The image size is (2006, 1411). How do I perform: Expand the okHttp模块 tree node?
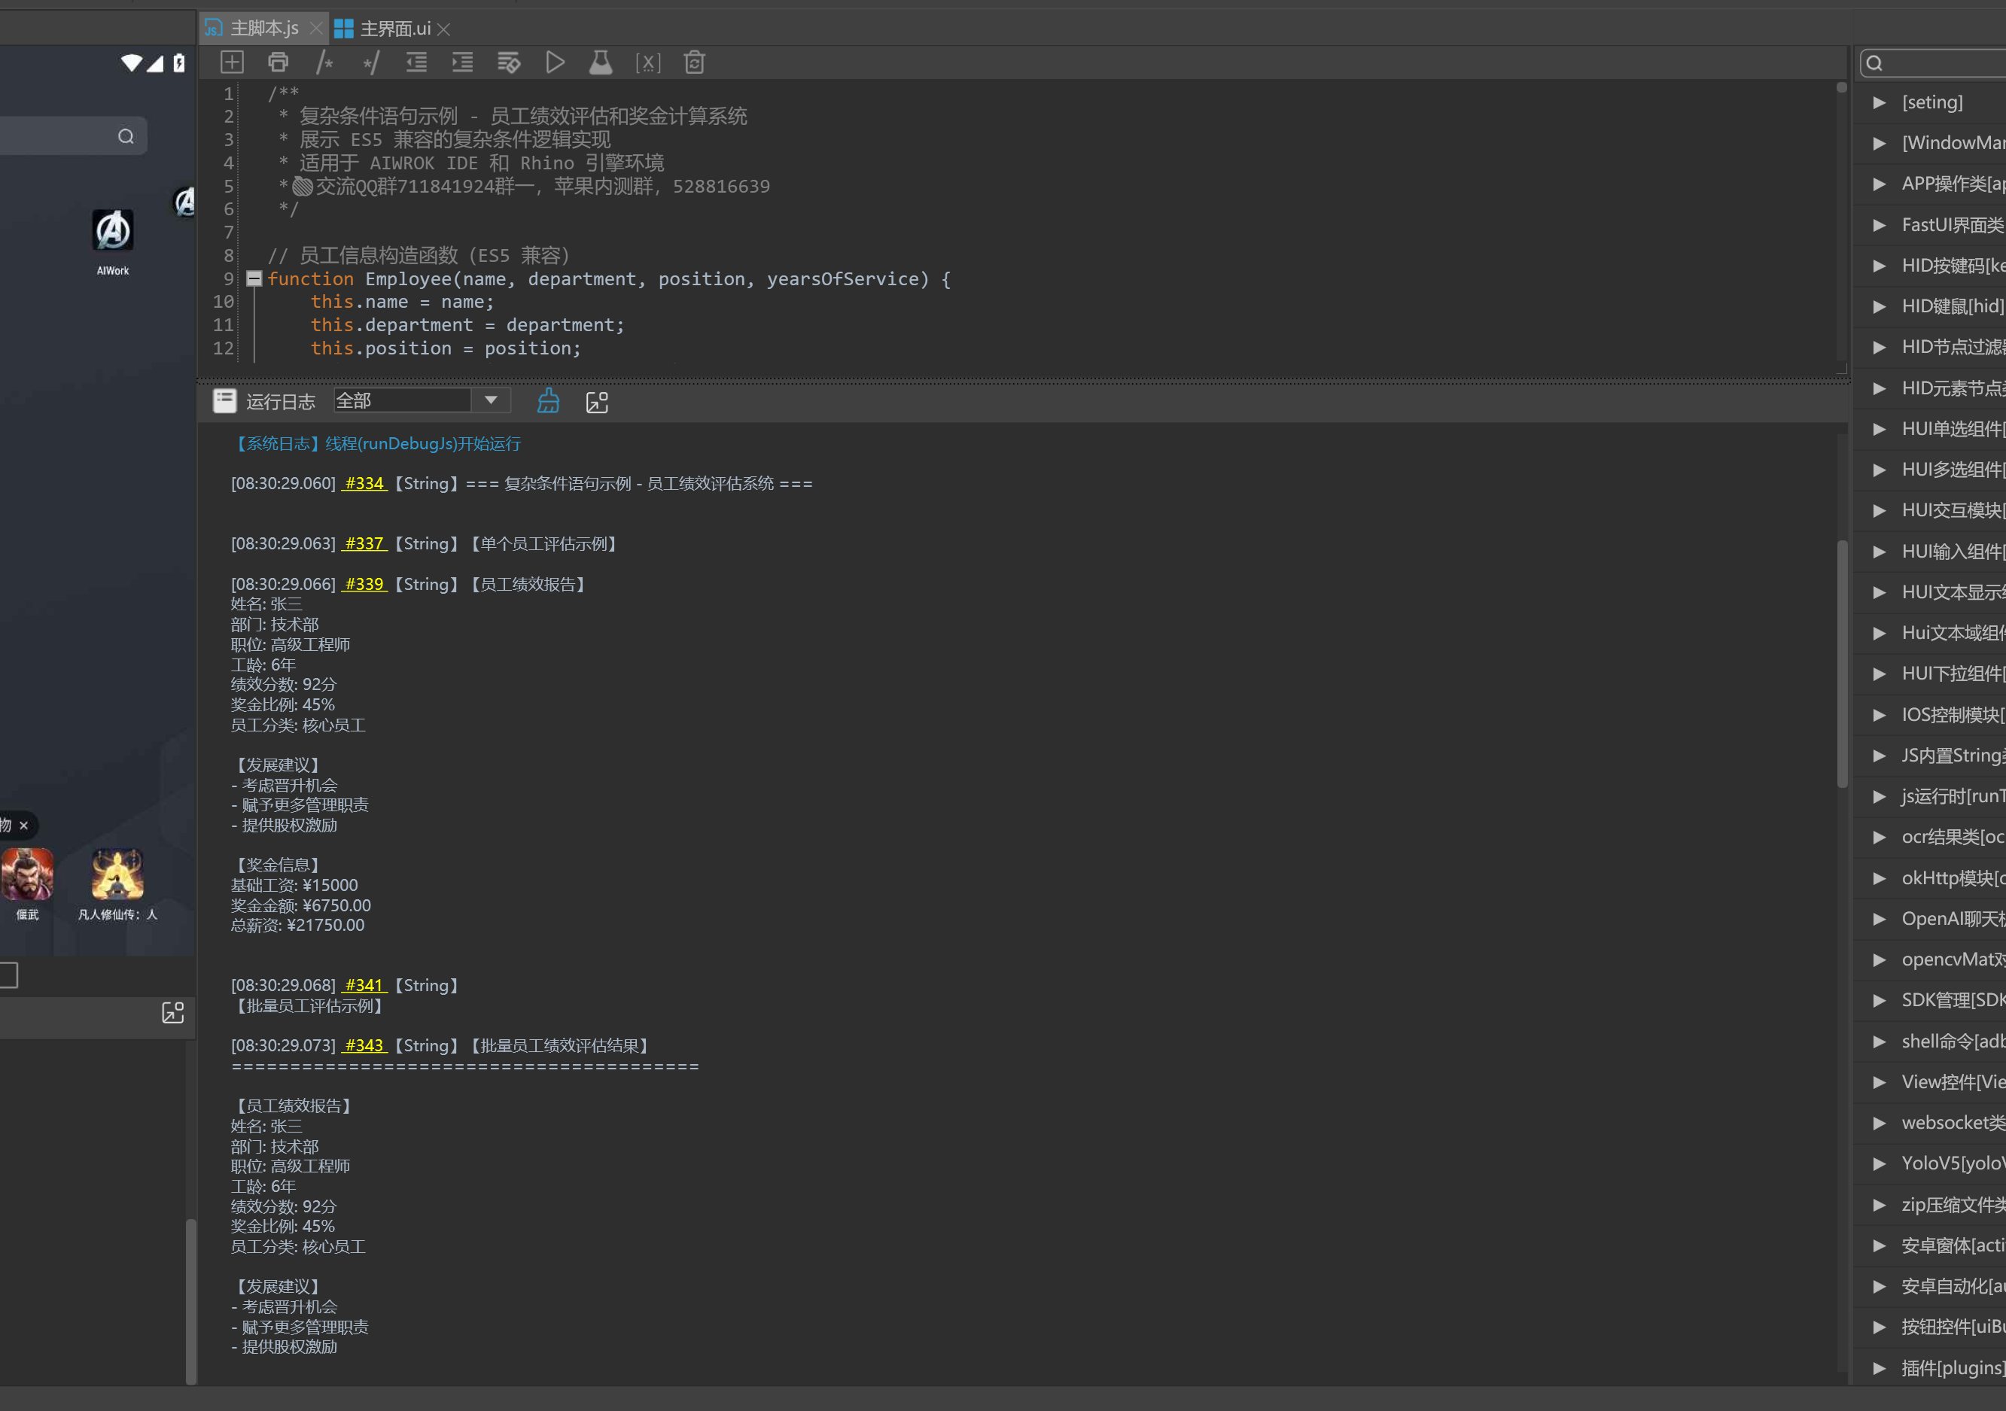(x=1879, y=878)
